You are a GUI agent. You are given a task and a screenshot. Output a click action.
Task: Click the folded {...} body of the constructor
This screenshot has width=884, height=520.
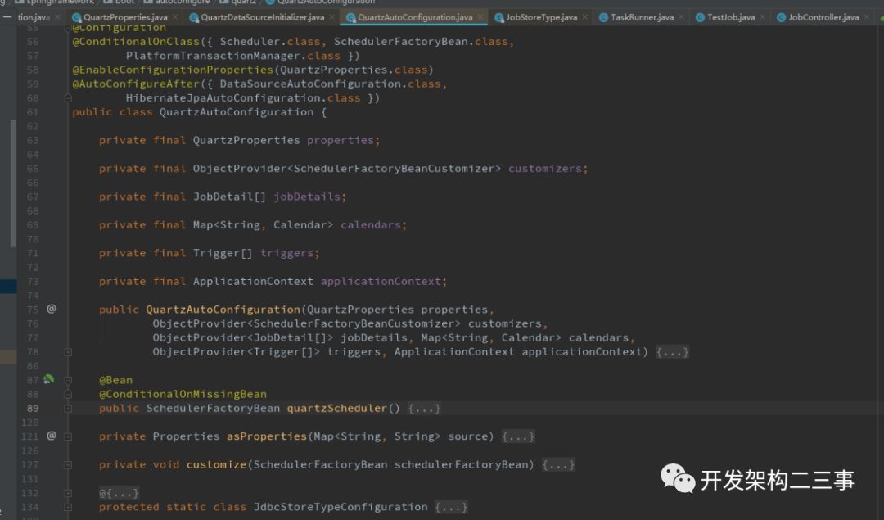[672, 352]
